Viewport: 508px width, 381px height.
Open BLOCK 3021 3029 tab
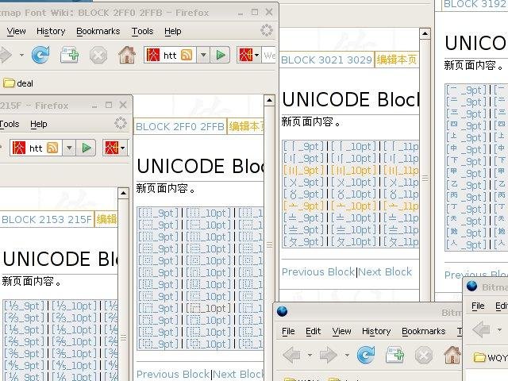[x=326, y=60]
